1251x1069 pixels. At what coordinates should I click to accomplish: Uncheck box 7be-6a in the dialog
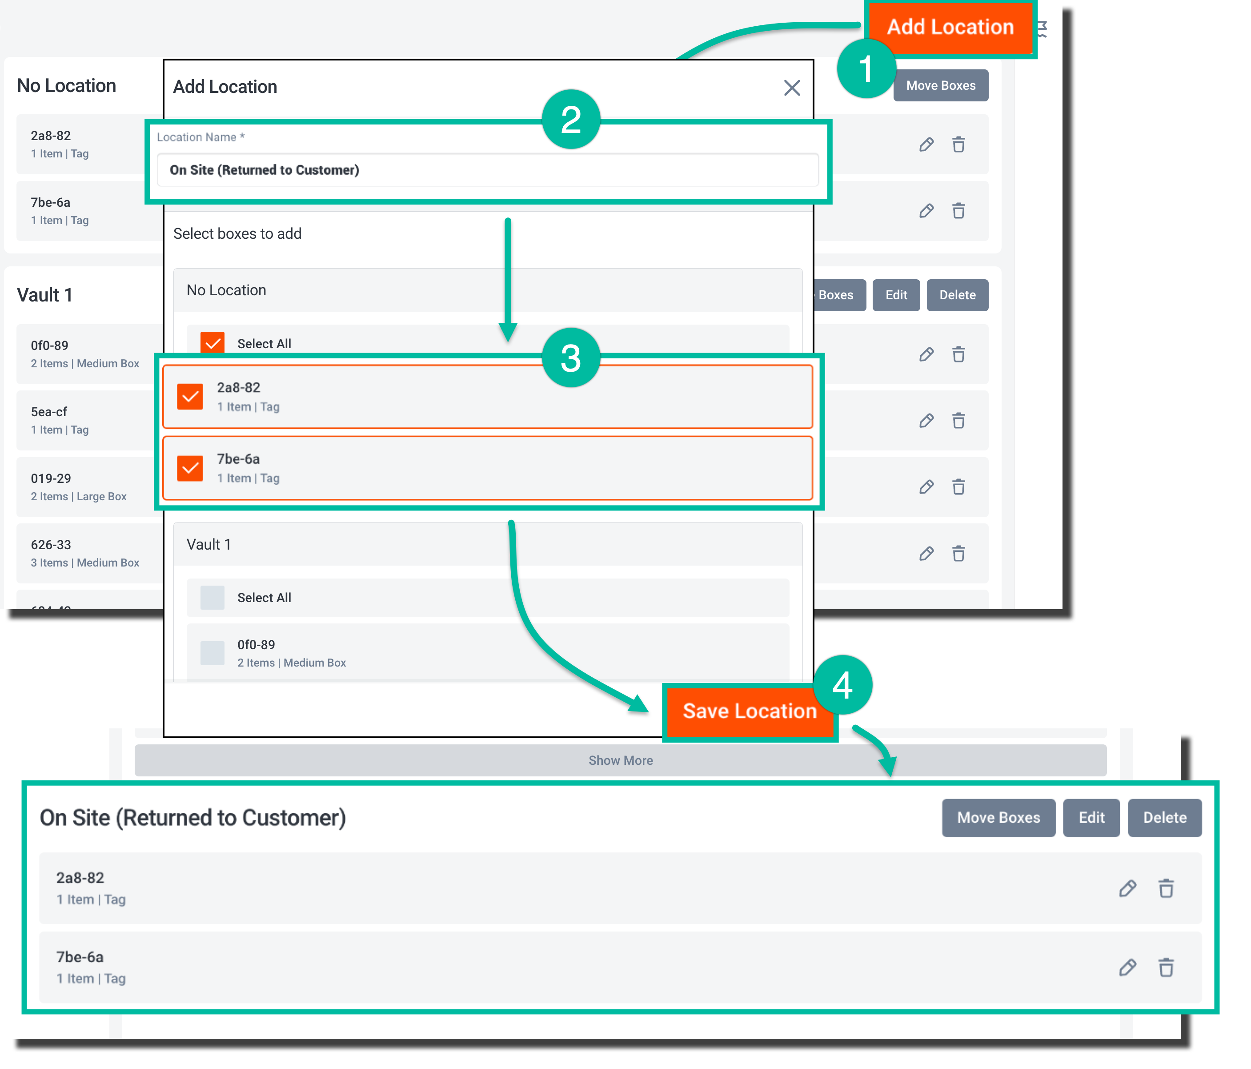coord(190,468)
